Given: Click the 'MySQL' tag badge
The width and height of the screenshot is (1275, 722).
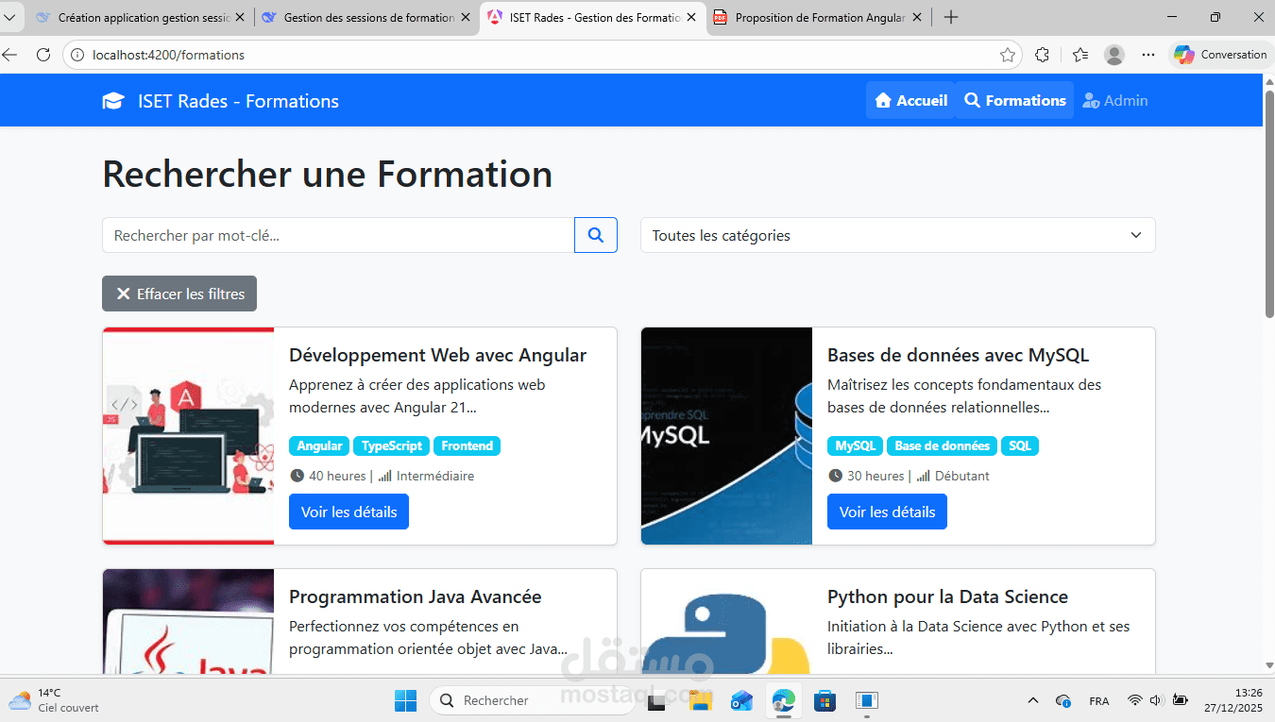Looking at the screenshot, I should tap(856, 445).
